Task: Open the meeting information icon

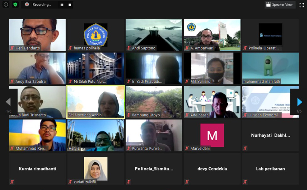Action: [6, 4]
